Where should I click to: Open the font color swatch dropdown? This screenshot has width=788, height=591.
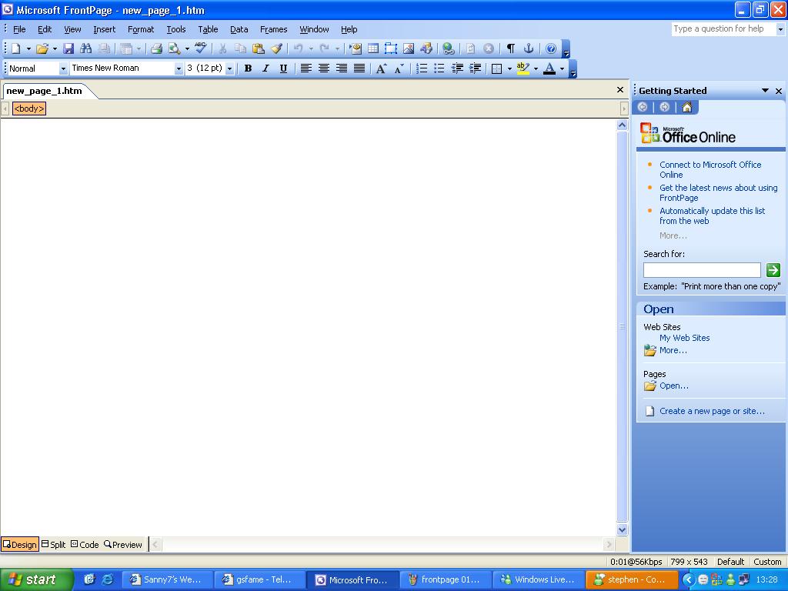pos(561,68)
